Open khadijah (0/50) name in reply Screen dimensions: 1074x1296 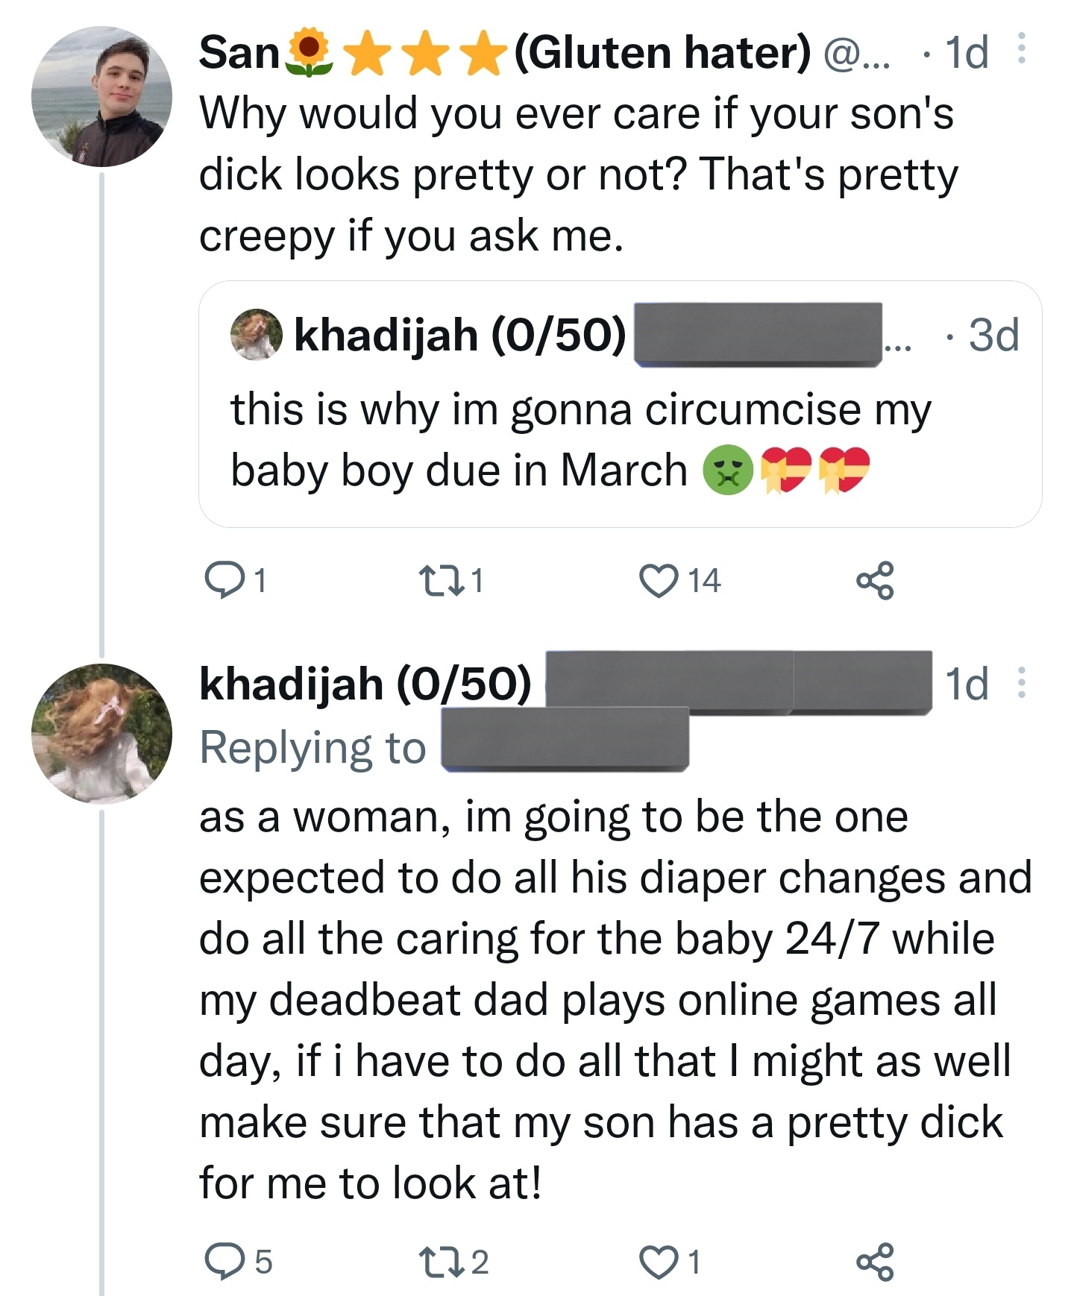coord(365,684)
